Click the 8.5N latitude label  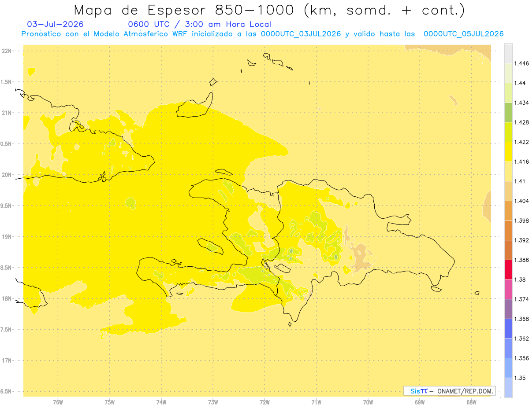click(6, 268)
